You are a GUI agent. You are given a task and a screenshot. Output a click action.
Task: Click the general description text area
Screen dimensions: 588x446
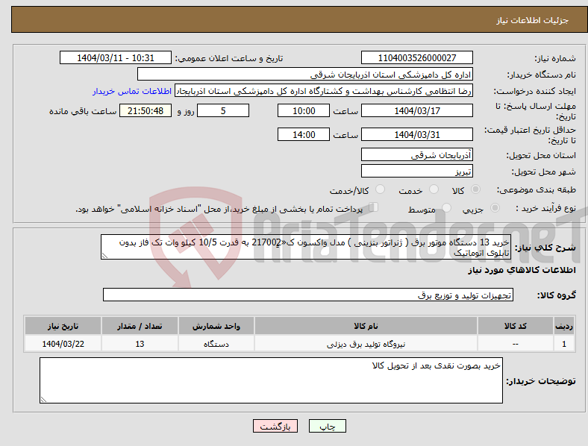click(x=306, y=247)
